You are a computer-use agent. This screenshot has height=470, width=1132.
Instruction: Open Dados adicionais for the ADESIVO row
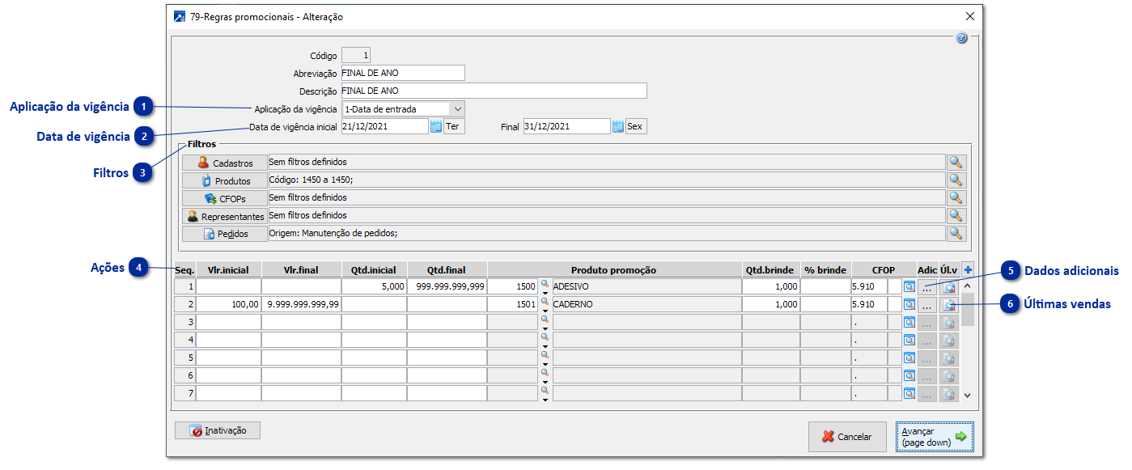click(927, 287)
